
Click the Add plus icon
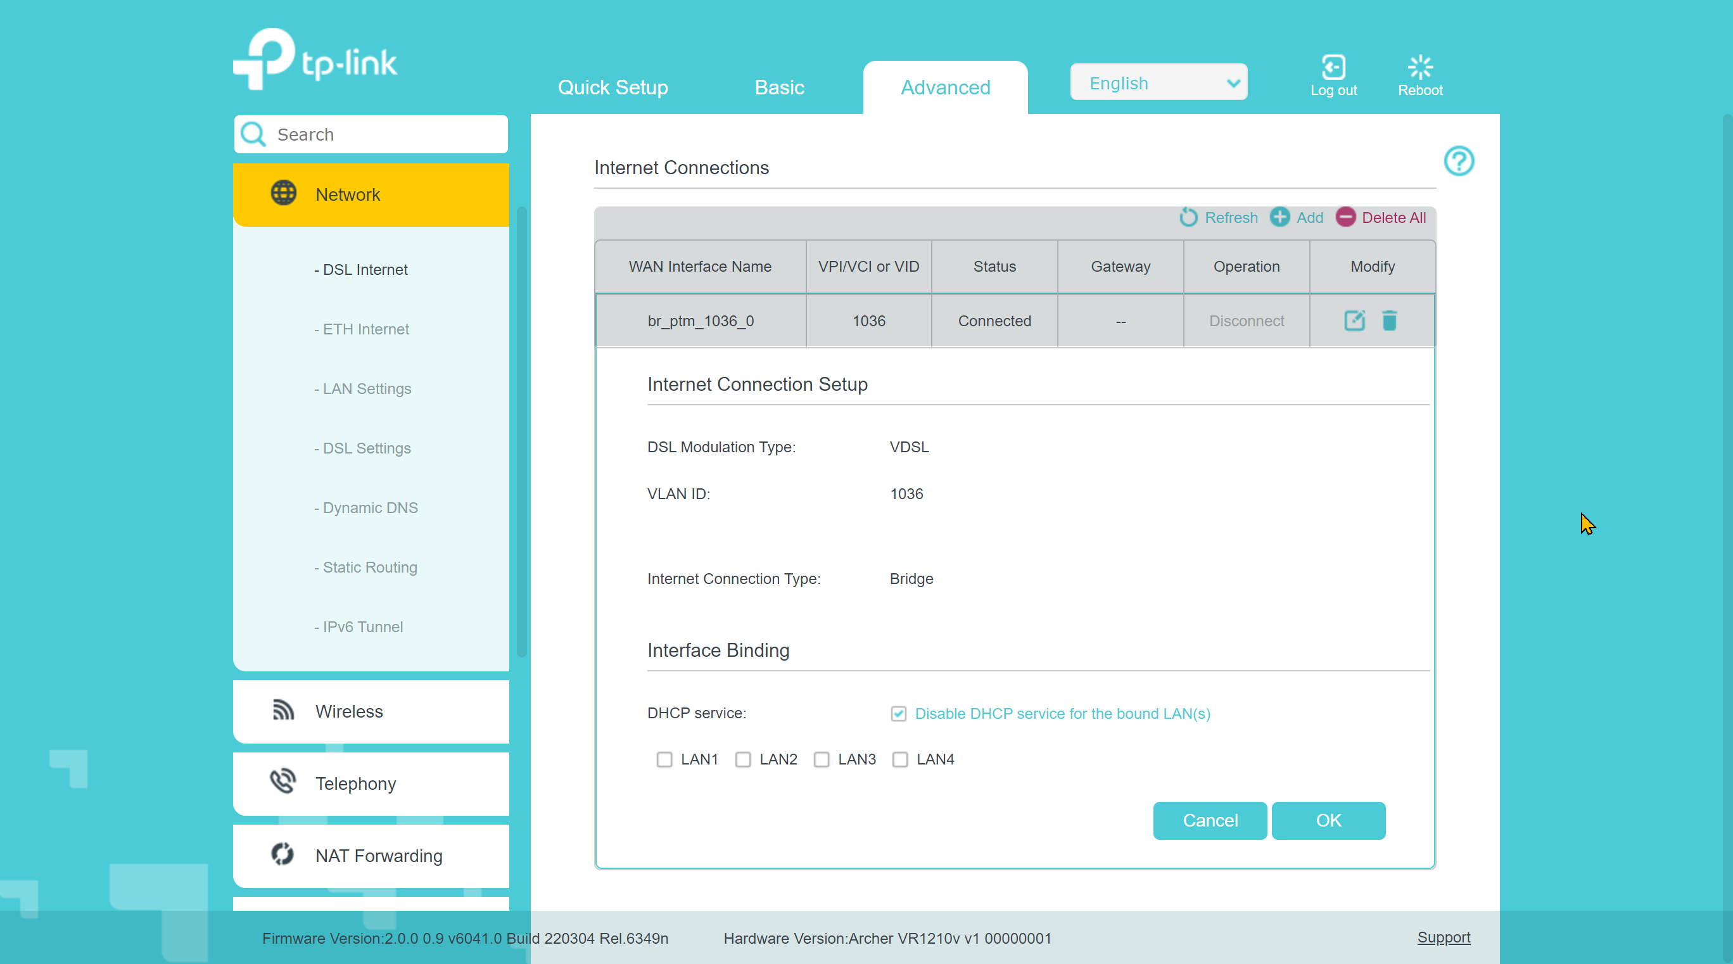coord(1279,217)
